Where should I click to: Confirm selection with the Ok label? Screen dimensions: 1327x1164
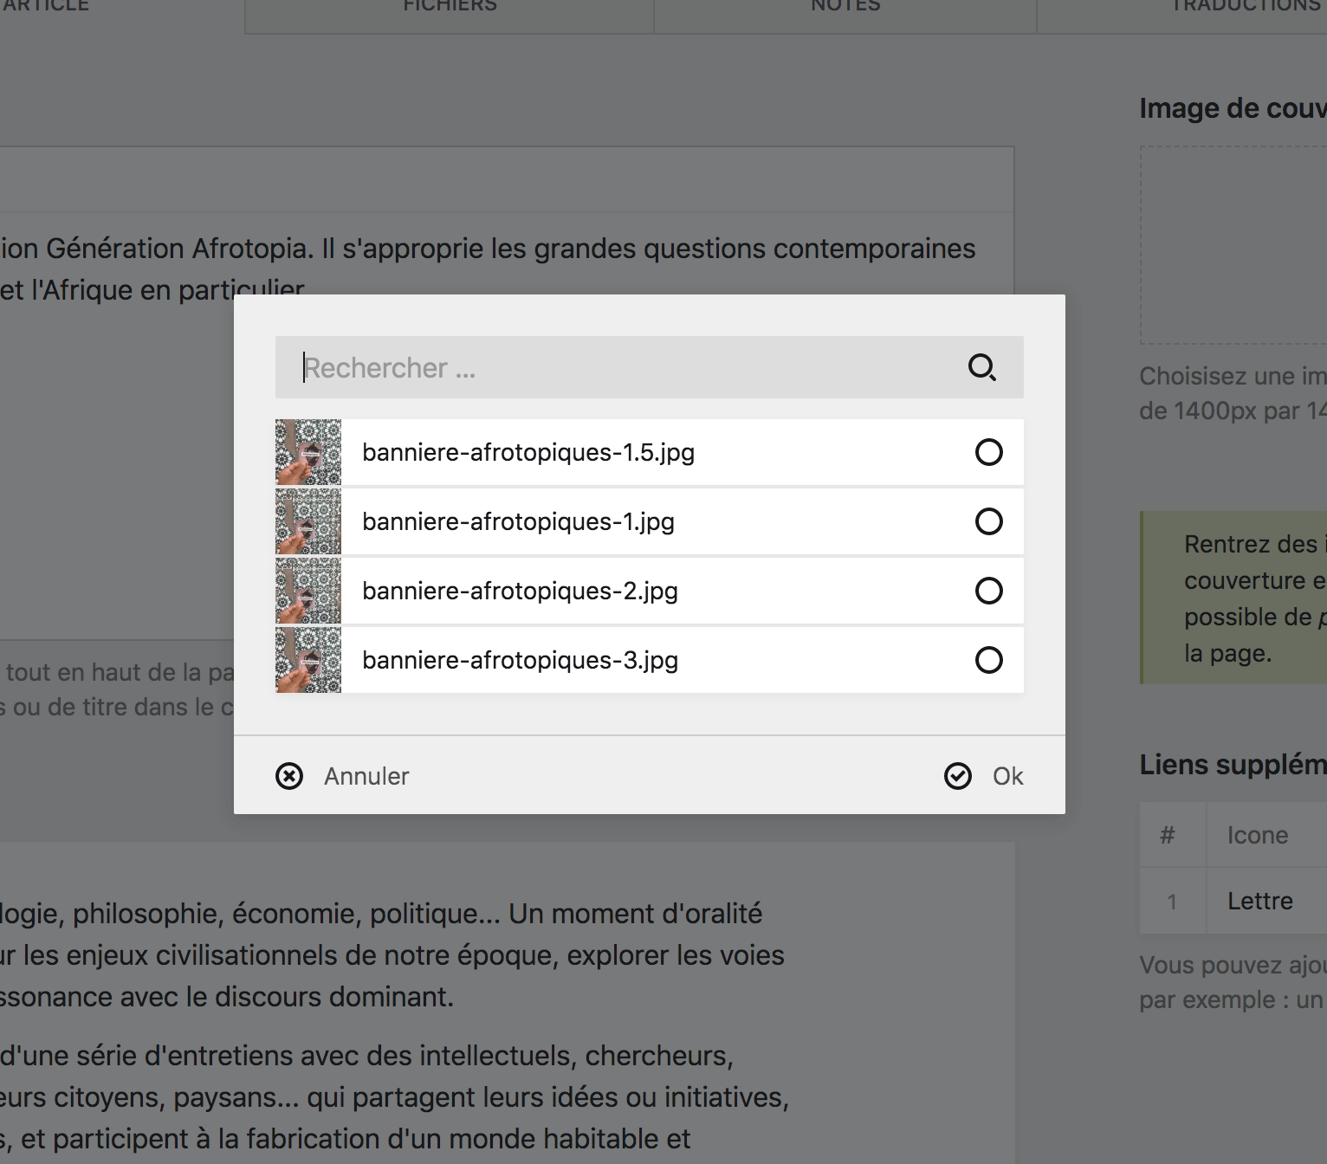click(1007, 776)
